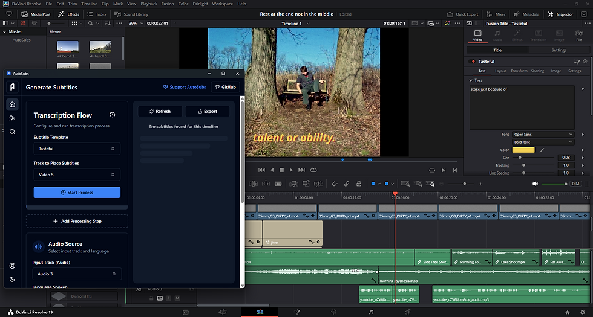Click the loop playback icon
The image size is (593, 317).
(x=313, y=170)
